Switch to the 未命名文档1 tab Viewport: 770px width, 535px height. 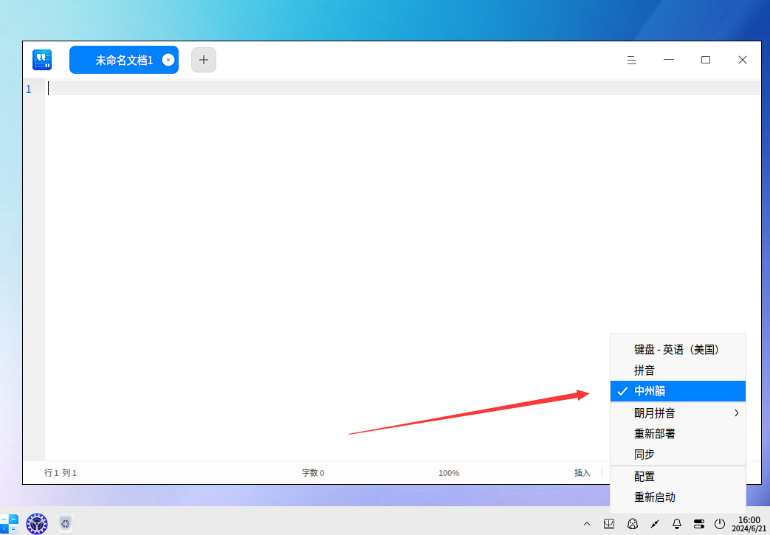click(124, 60)
